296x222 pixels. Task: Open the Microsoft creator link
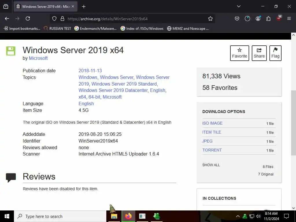coord(38,58)
